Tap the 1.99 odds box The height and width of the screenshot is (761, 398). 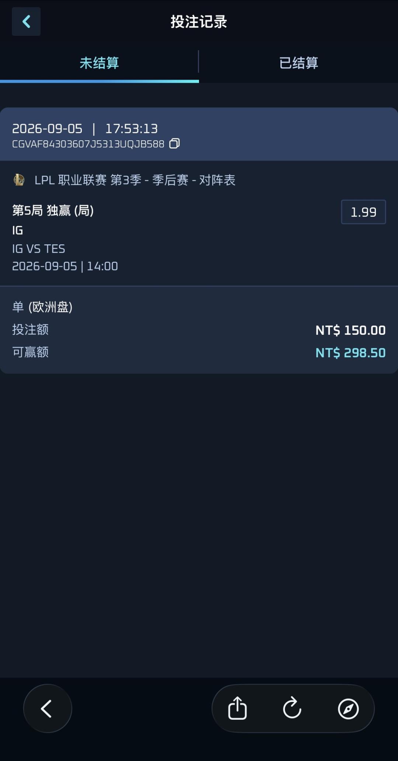[x=363, y=212]
